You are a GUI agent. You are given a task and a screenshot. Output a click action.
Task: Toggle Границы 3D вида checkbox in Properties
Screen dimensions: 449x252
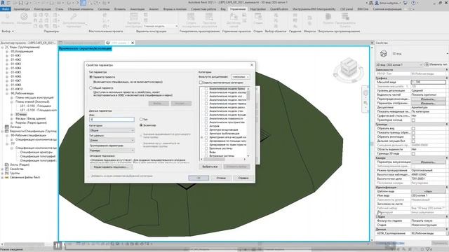point(413,154)
